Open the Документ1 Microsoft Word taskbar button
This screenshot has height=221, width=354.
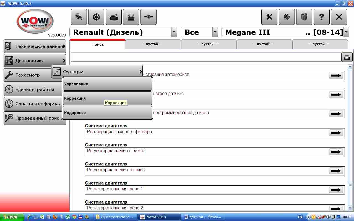click(203, 217)
